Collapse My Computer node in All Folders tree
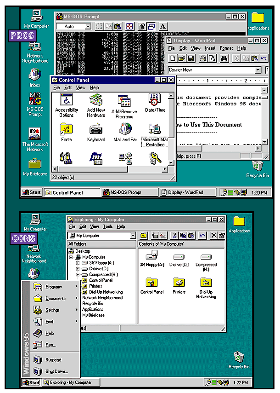This screenshot has height=393, width=280. click(71, 257)
